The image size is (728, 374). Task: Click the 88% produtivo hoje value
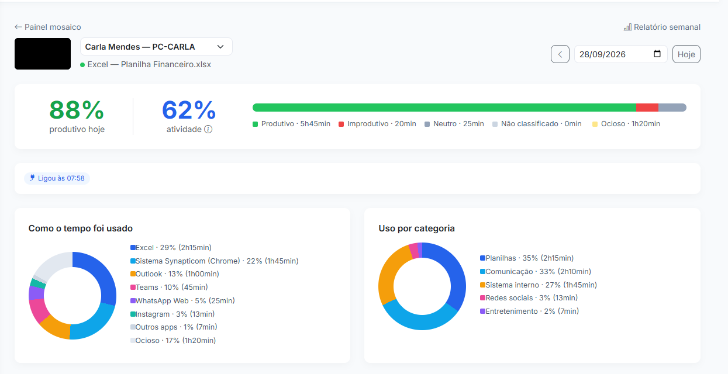[77, 110]
